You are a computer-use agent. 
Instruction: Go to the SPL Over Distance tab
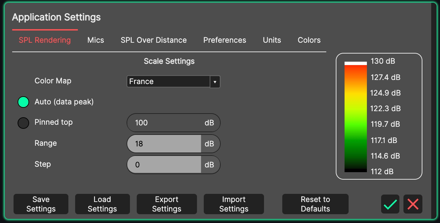pyautogui.click(x=154, y=40)
